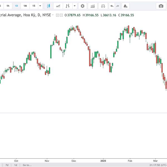Image resolution: width=167 pixels, height=167 pixels.
Task: Open the Go to... date picker
Action: [x=27, y=165]
